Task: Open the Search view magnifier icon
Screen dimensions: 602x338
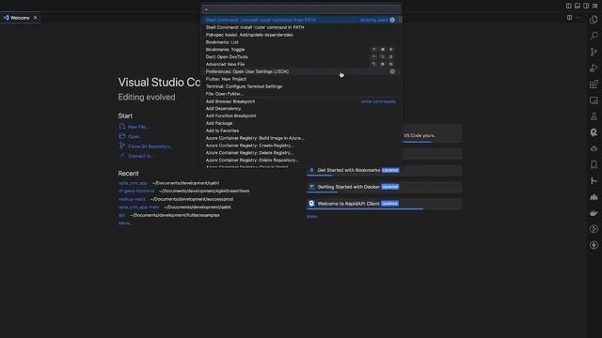Action: [x=594, y=36]
